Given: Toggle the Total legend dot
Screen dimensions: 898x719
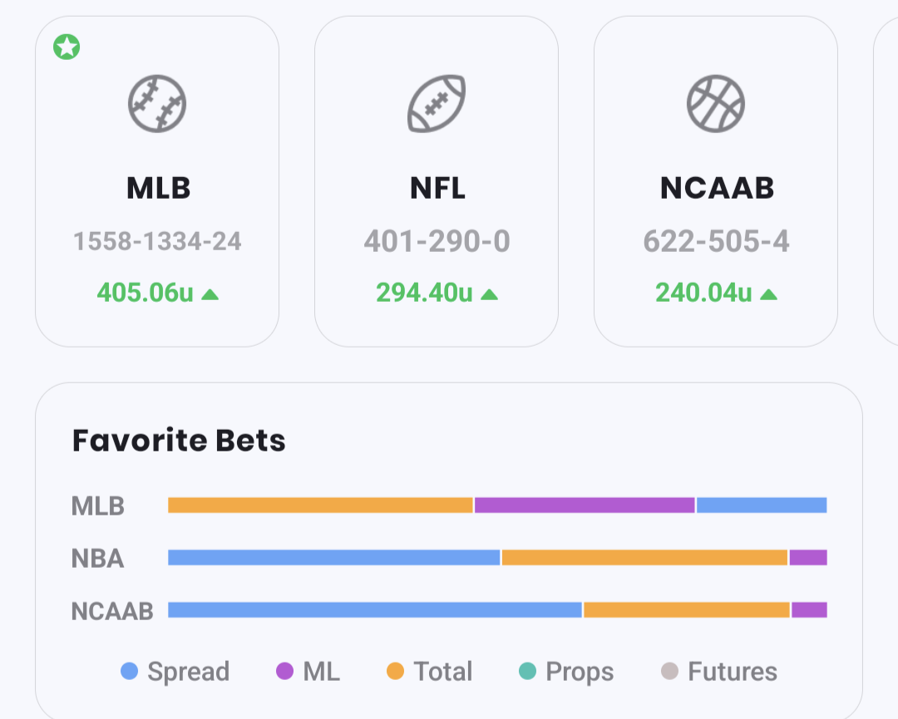Looking at the screenshot, I should 396,671.
